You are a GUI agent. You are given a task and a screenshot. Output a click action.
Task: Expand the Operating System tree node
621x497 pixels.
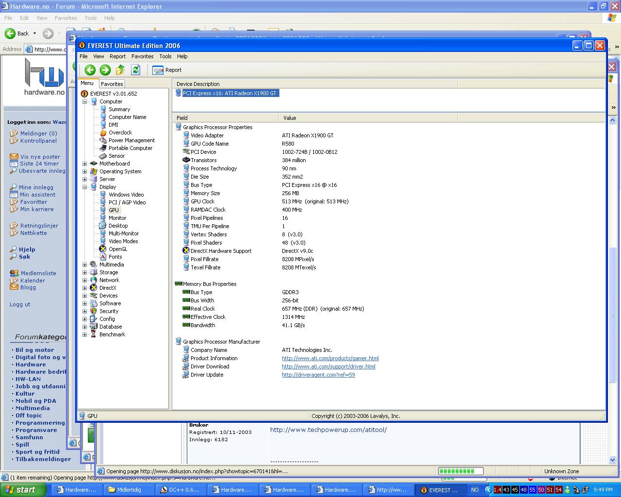pos(84,171)
